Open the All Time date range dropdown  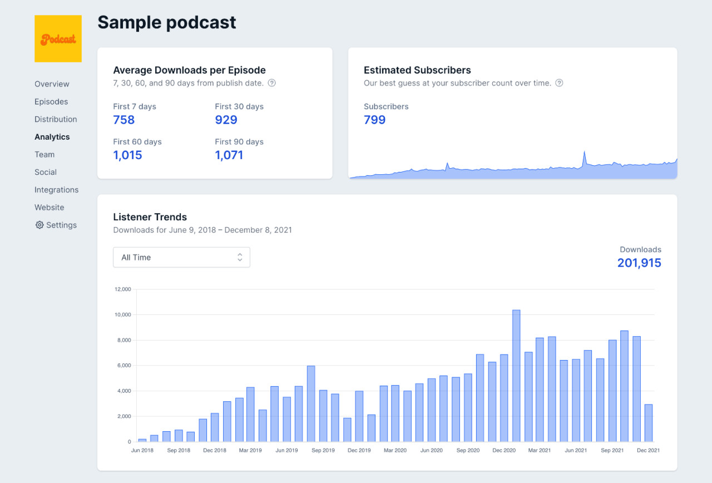181,257
